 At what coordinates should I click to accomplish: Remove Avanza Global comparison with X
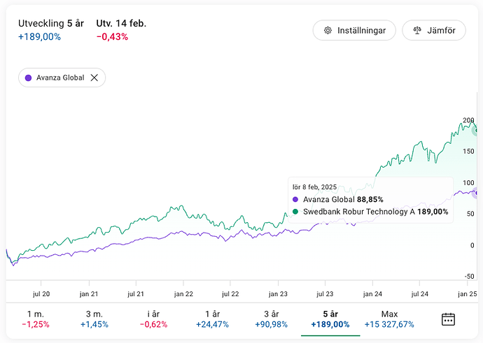pyautogui.click(x=94, y=78)
